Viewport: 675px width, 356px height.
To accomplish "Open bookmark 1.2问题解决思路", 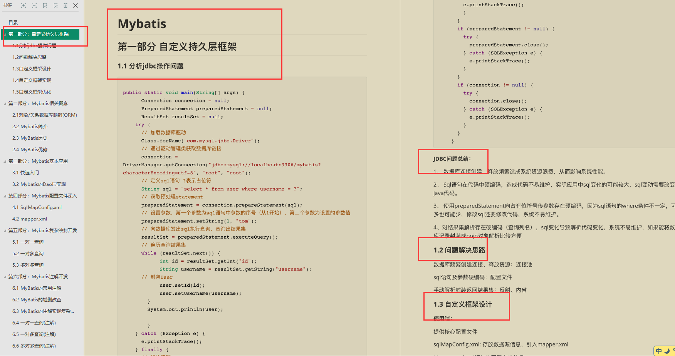I will click(29, 57).
